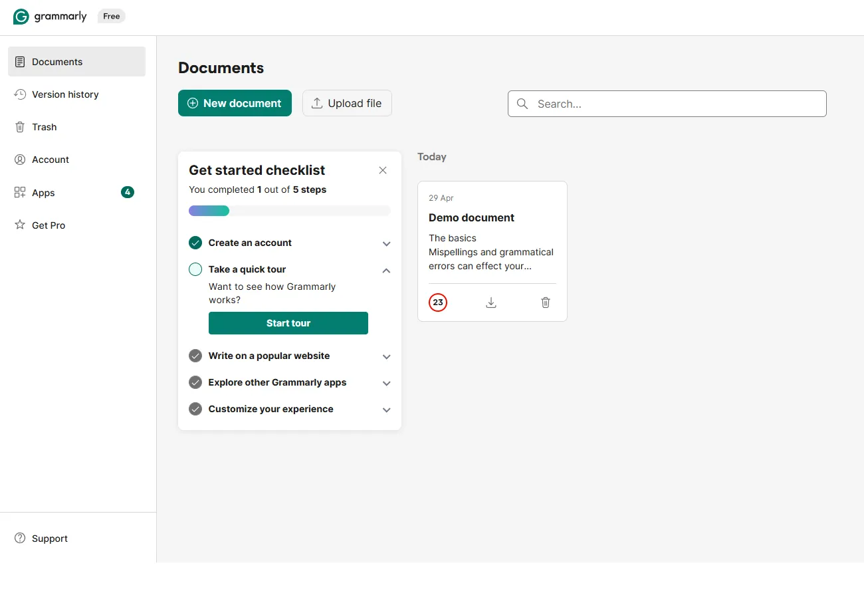Viewport: 864px width, 605px height.
Task: Click the Create an account checkmark
Action: click(195, 243)
